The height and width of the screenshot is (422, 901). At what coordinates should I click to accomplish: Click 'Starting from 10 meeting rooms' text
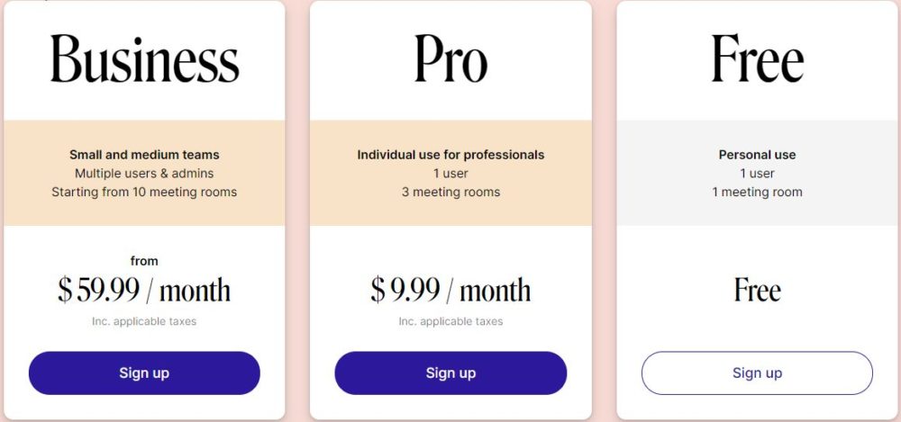(x=144, y=192)
